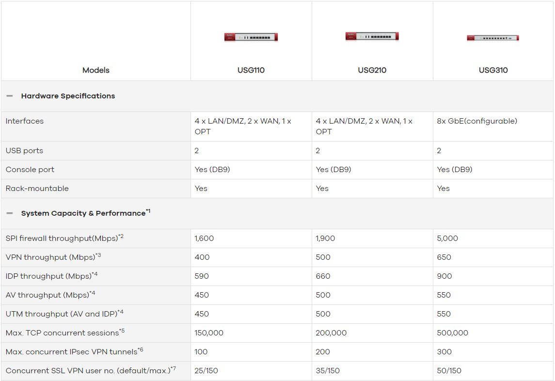This screenshot has width=555, height=381.
Task: Click the USG210 product image
Action: click(x=372, y=36)
